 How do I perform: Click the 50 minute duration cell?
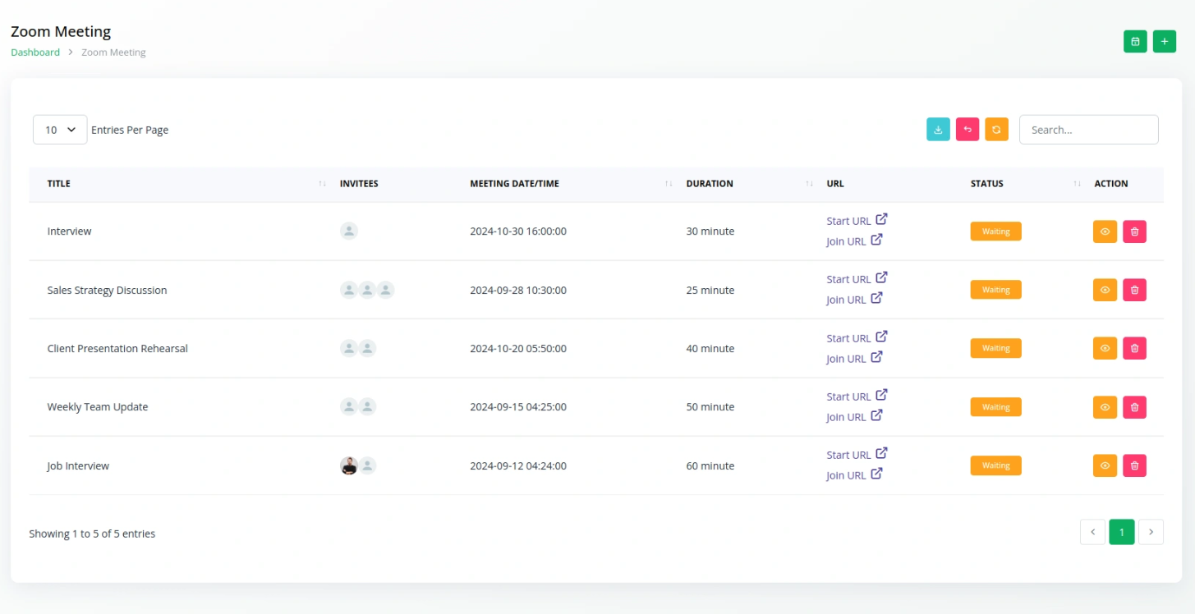(710, 407)
